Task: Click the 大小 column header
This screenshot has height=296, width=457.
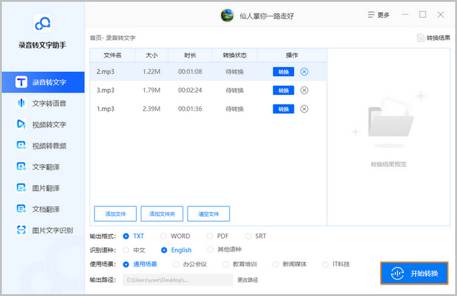Action: coord(152,55)
